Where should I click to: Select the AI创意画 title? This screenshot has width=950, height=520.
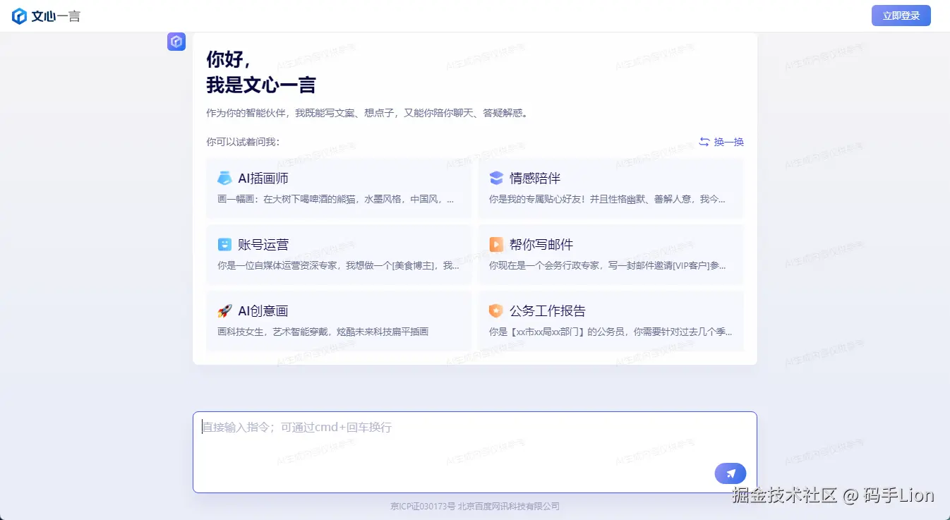263,310
